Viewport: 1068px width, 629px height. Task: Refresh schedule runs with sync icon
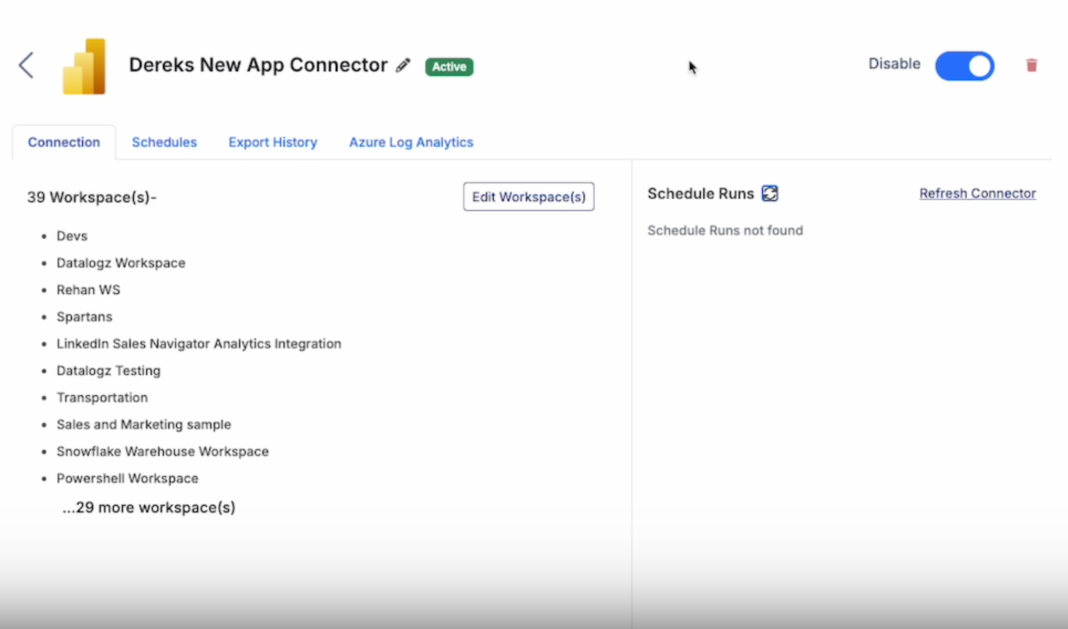[x=769, y=194]
